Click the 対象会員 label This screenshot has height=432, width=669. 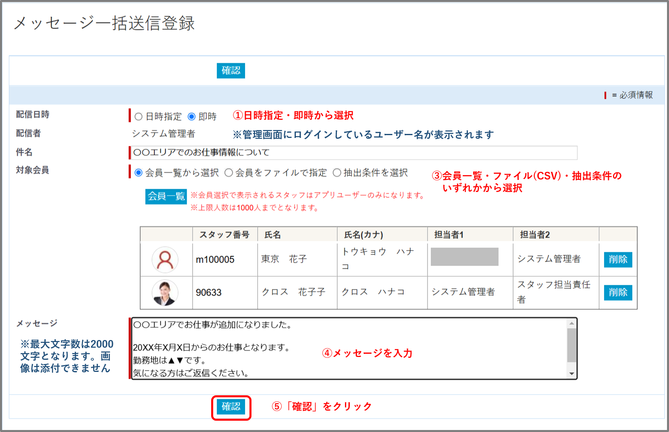click(33, 170)
